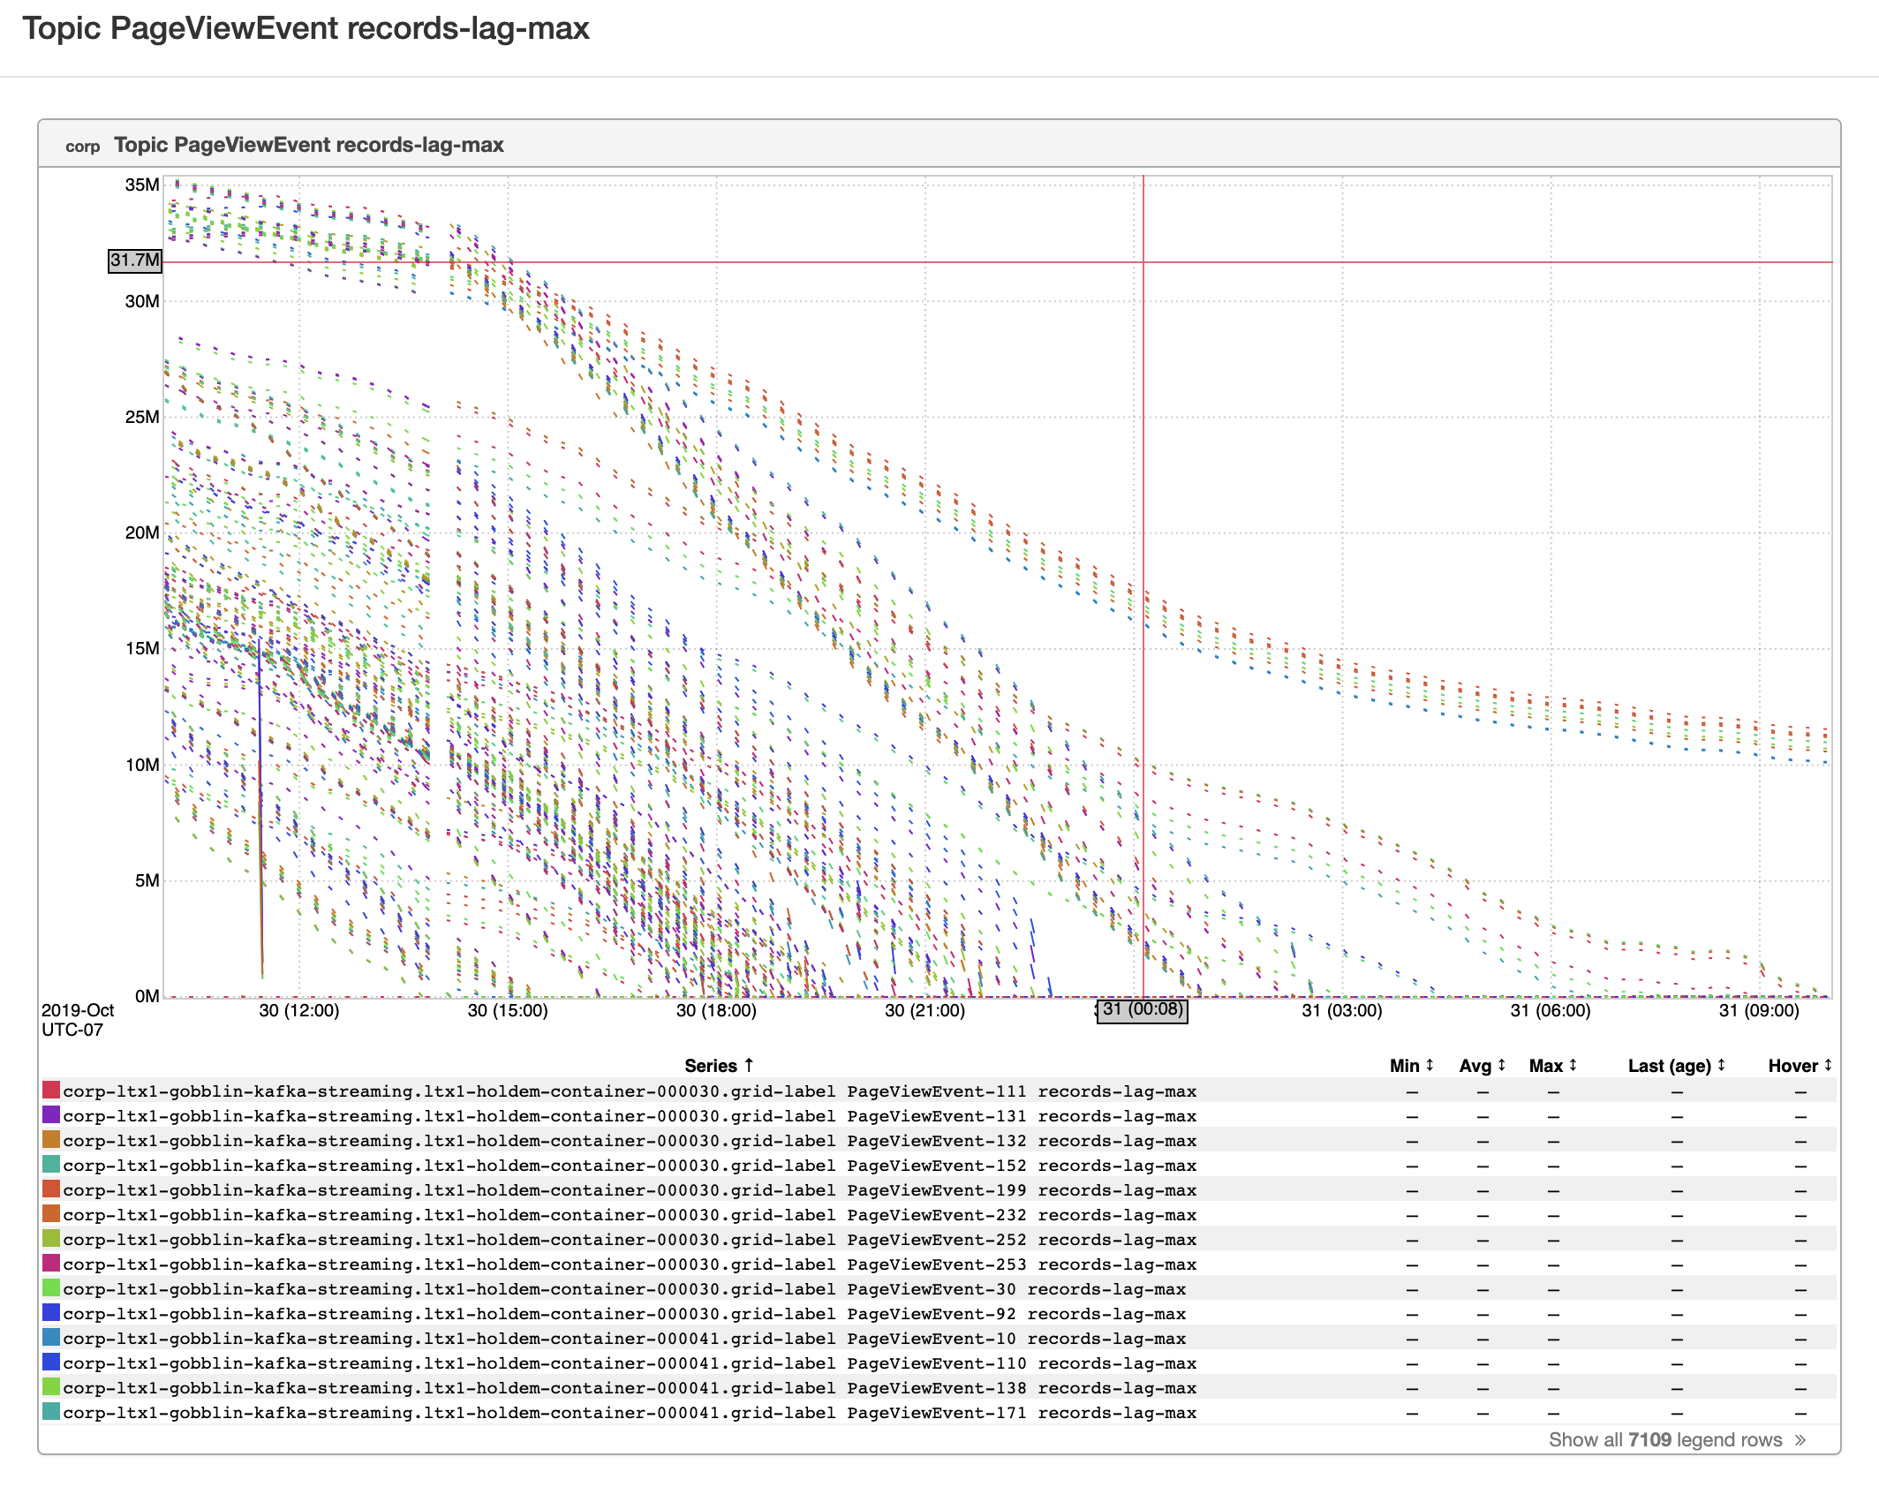Click the 31 (00:08) time marker label
The height and width of the screenshot is (1487, 1879).
[x=1142, y=1010]
